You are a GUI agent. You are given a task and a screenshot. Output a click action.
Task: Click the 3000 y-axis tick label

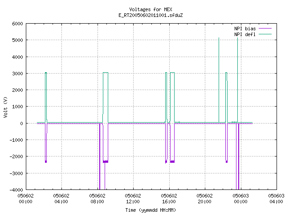tap(17, 74)
